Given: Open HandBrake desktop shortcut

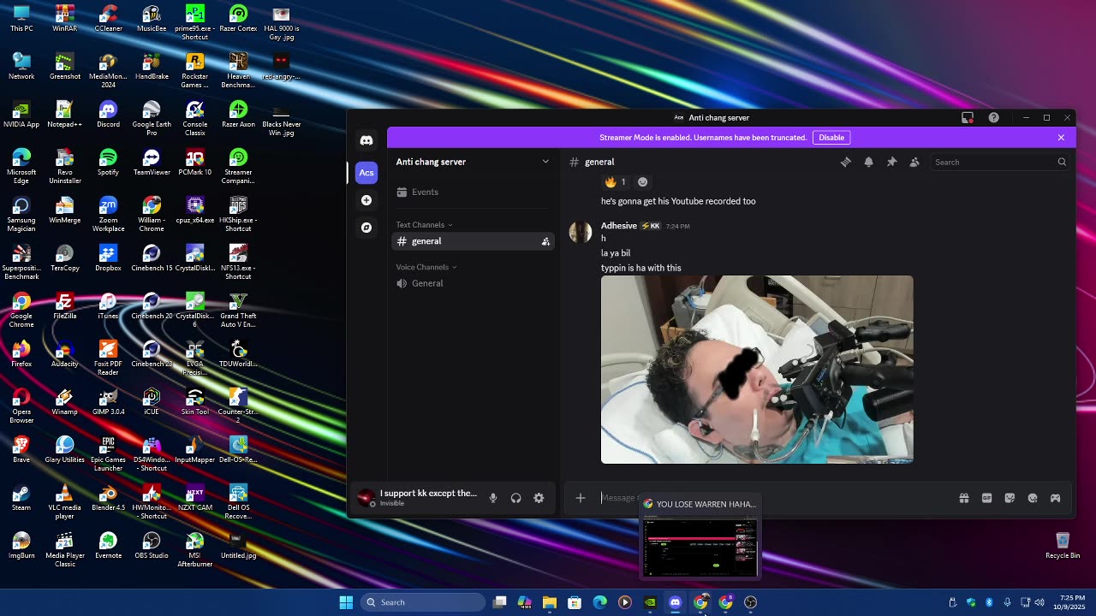Looking at the screenshot, I should click(x=152, y=66).
